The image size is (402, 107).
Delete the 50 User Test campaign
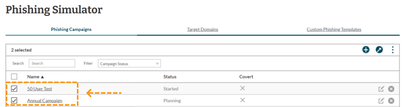(391, 89)
